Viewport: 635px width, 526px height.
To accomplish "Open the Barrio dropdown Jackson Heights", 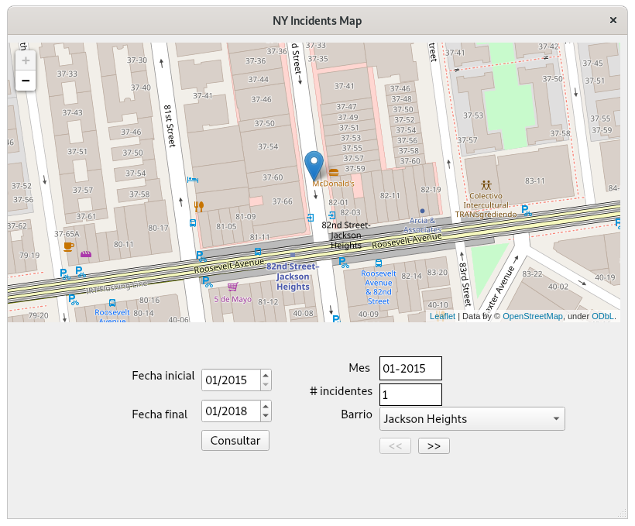I will 472,418.
